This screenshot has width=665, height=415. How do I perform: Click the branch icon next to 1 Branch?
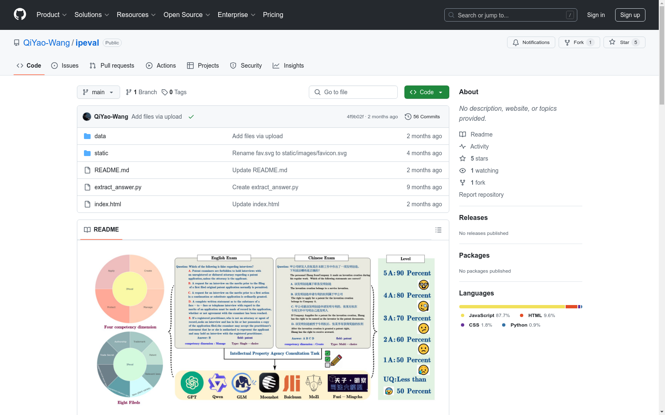point(129,92)
